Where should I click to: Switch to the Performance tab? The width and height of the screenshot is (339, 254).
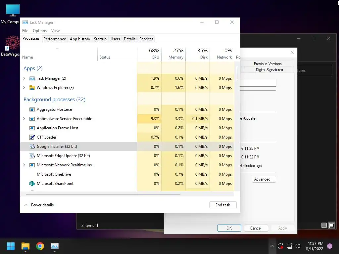tap(55, 39)
